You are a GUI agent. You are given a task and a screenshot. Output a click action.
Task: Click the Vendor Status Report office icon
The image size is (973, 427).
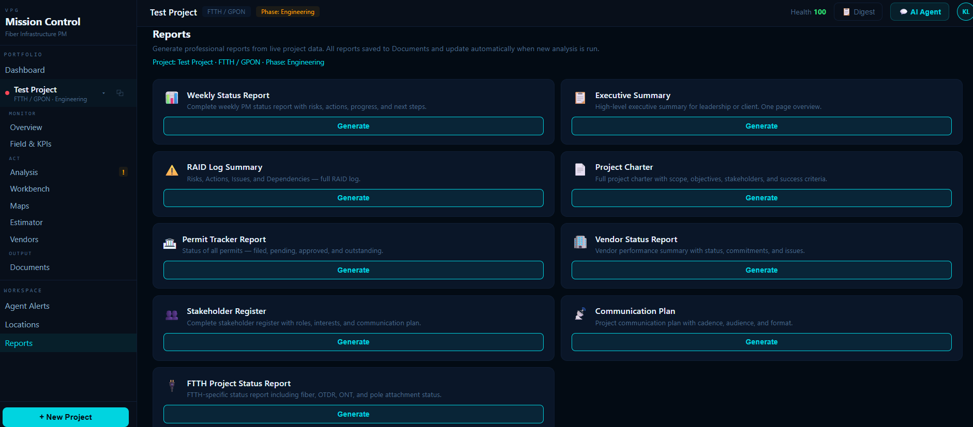580,242
